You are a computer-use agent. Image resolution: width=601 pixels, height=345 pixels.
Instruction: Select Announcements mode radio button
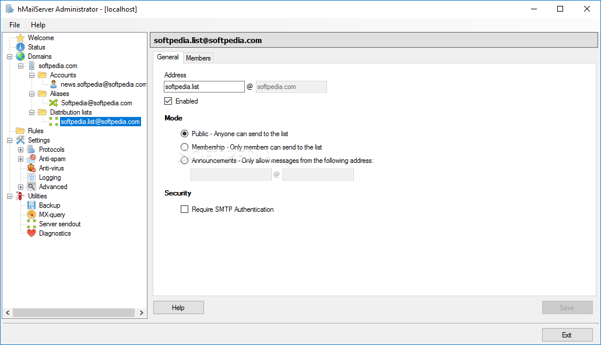tap(184, 161)
